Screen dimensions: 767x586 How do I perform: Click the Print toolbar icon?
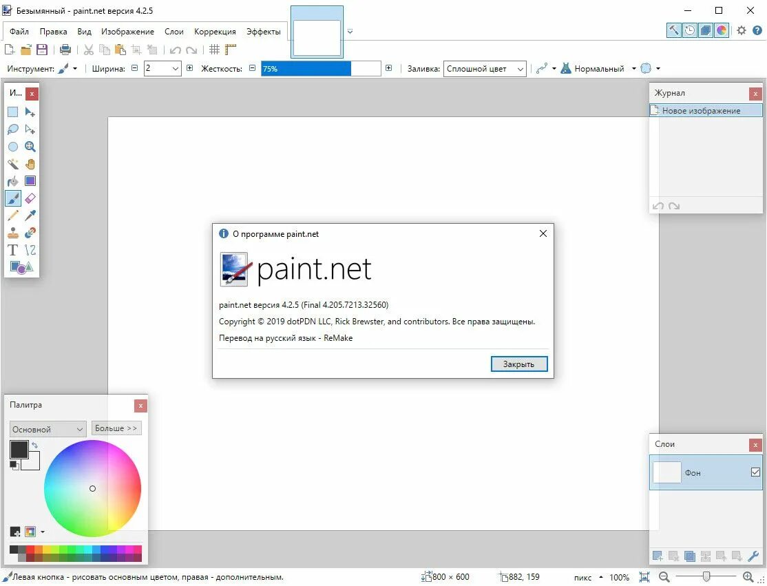click(x=65, y=50)
